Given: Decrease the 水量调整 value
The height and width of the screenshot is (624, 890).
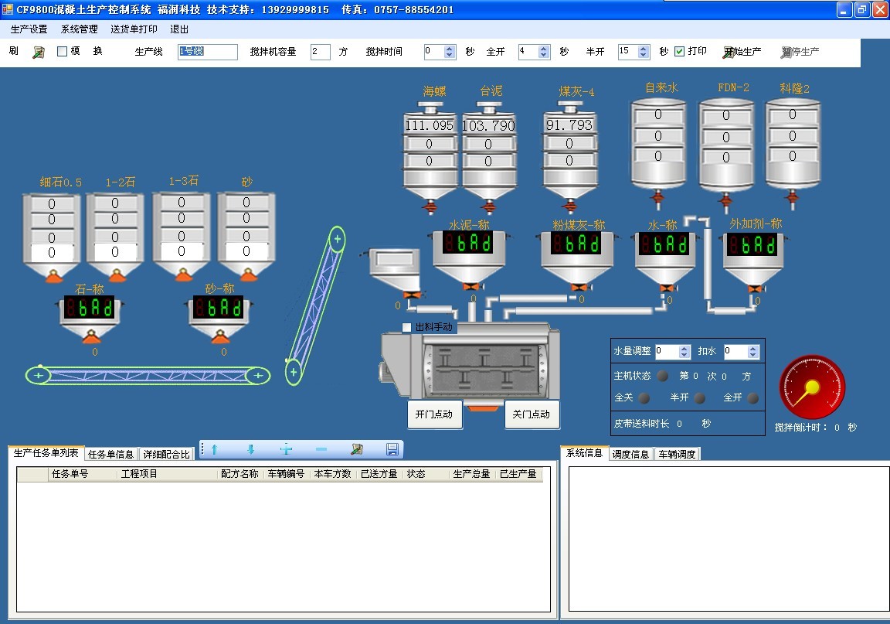Looking at the screenshot, I should coord(684,355).
